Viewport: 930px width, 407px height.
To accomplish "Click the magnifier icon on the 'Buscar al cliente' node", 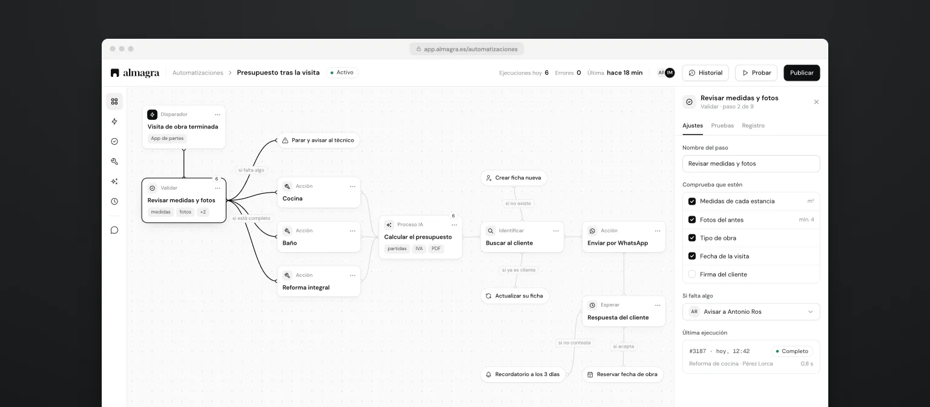I will 491,231.
